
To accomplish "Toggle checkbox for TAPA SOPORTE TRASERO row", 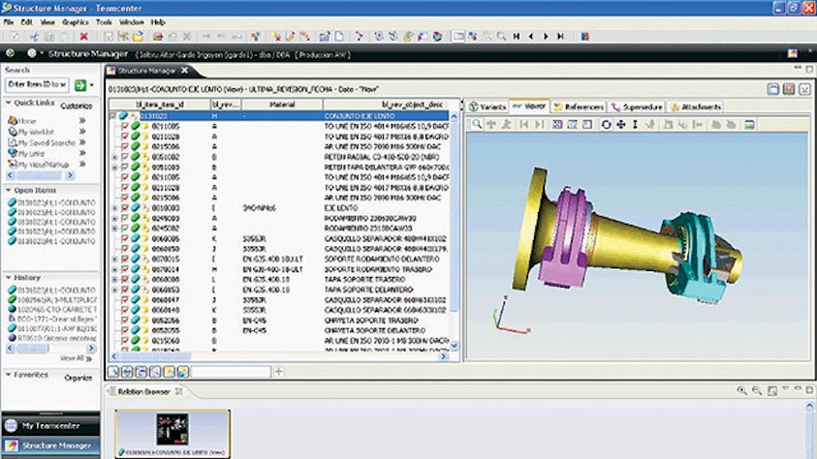I will tap(125, 280).
